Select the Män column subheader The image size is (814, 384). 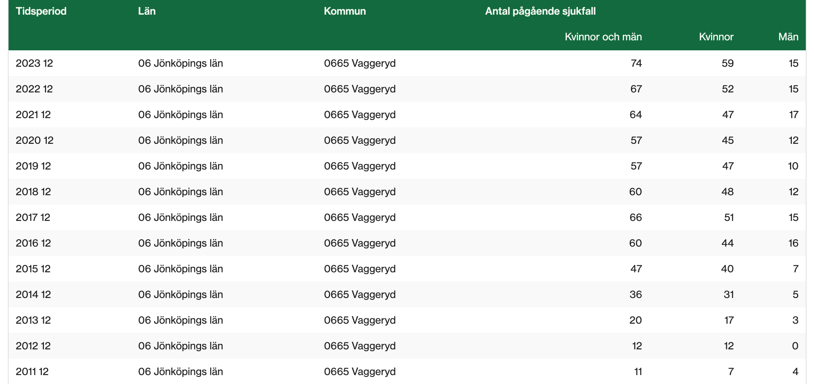(788, 37)
